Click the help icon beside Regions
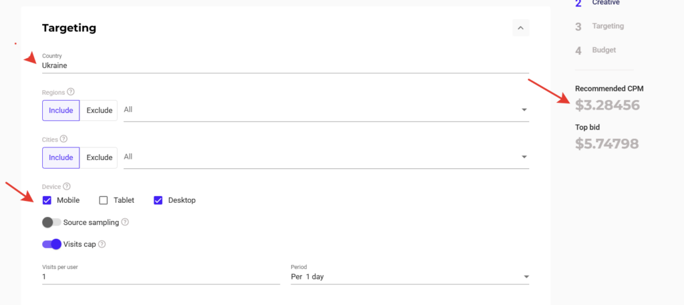This screenshot has height=305, width=684. [71, 92]
